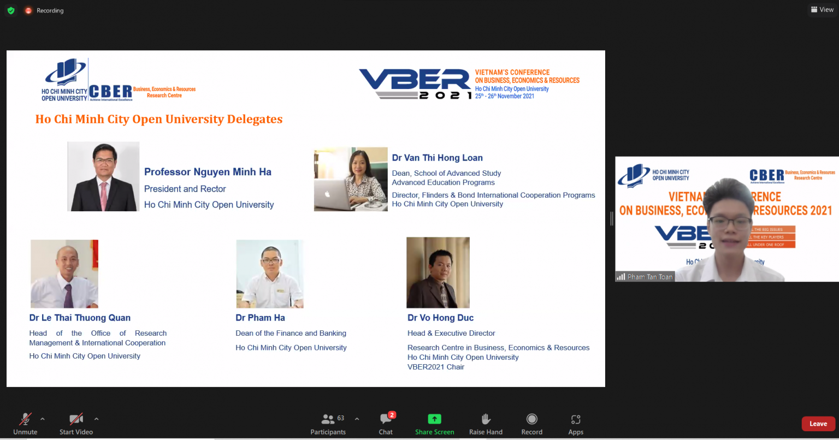Click Dr Pham Ha's photo
The image size is (839, 440).
269,274
